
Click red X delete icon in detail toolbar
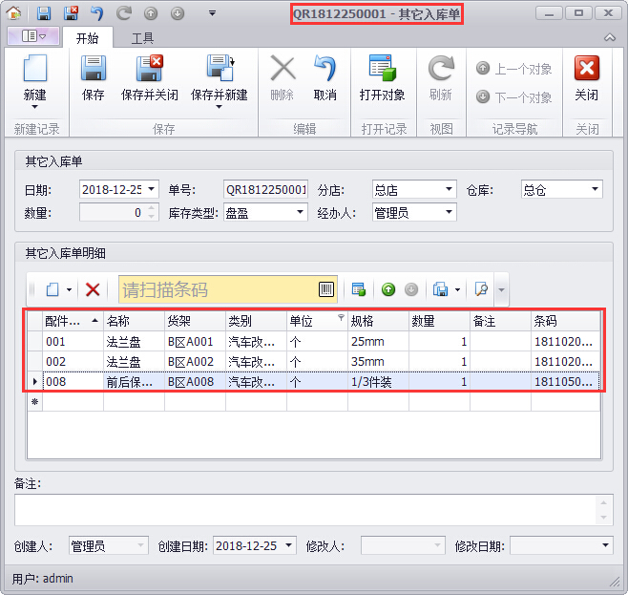point(93,289)
